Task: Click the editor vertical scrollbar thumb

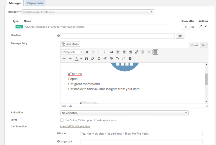Action: (206, 79)
